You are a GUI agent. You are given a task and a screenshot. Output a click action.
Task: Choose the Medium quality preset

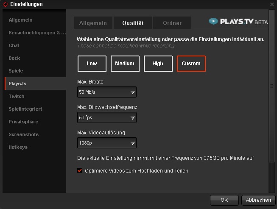pyautogui.click(x=125, y=64)
